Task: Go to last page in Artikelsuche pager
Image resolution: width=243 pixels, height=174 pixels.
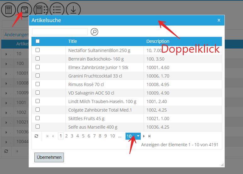Action: [x=150, y=136]
